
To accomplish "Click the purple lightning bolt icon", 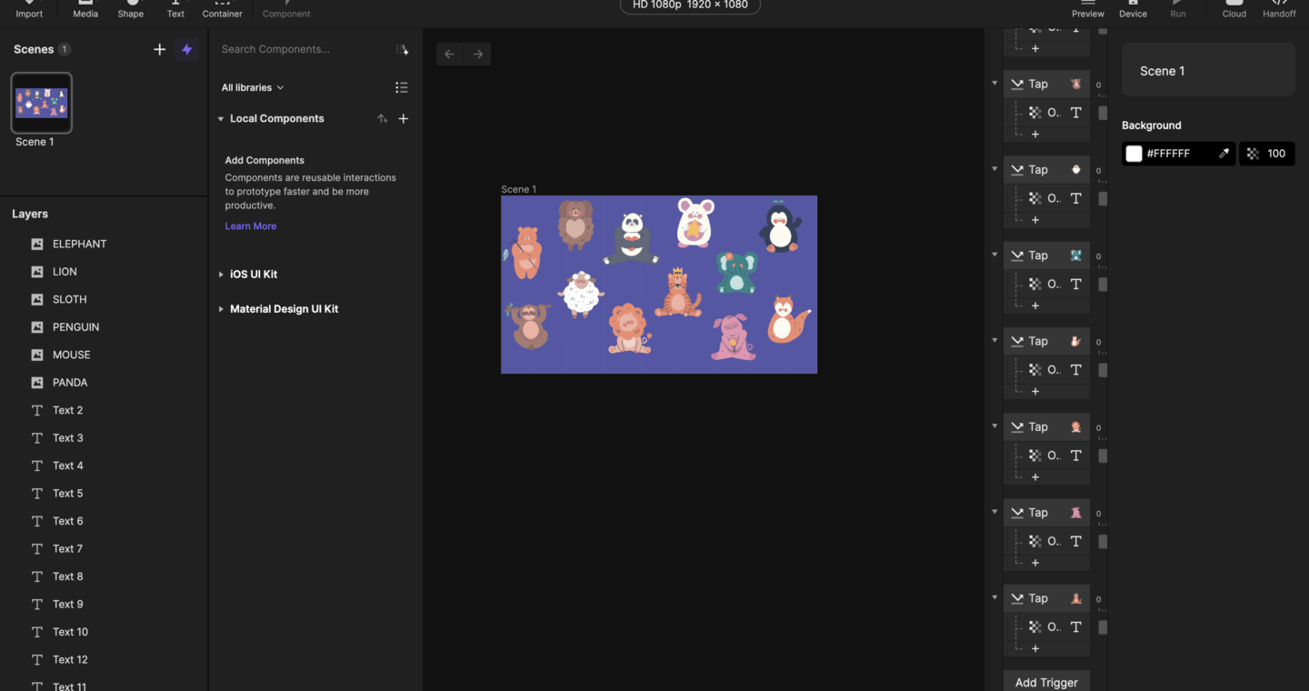I will 187,50.
